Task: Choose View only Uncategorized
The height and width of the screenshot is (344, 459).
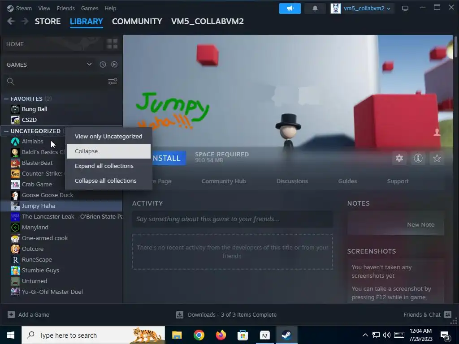Action: (108, 136)
